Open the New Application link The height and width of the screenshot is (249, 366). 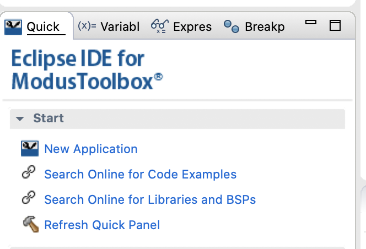(91, 149)
